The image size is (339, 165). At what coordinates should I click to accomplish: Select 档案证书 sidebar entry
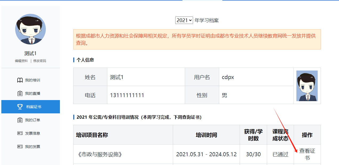(x=34, y=107)
